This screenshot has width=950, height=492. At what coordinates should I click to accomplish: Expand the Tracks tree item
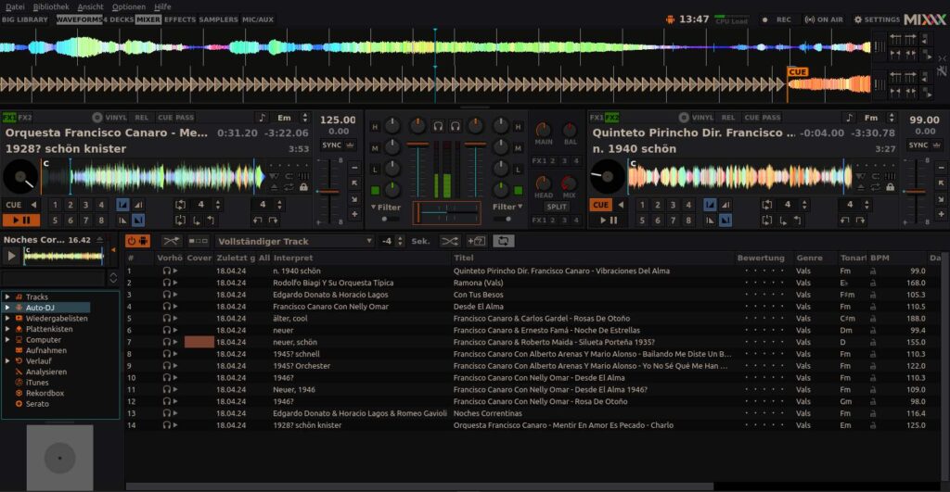click(7, 297)
